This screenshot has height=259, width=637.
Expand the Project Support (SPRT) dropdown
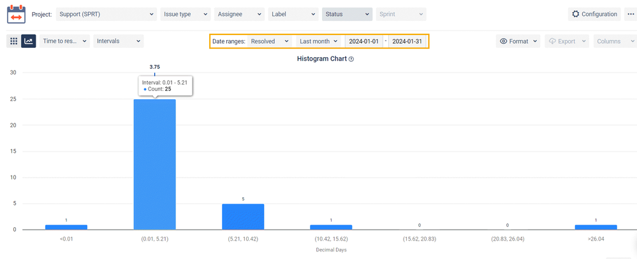tap(106, 14)
